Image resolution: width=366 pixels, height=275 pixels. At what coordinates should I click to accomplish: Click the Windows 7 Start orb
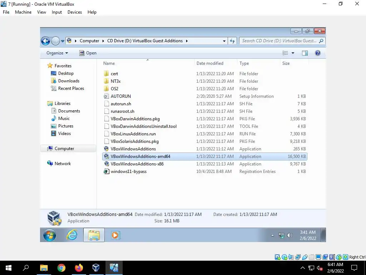point(50,235)
